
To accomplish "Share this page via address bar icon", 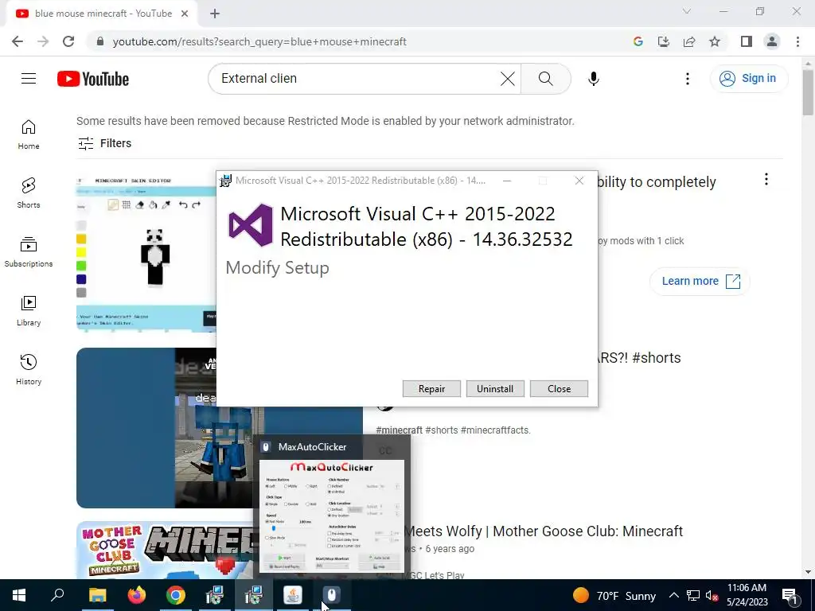I will [689, 41].
